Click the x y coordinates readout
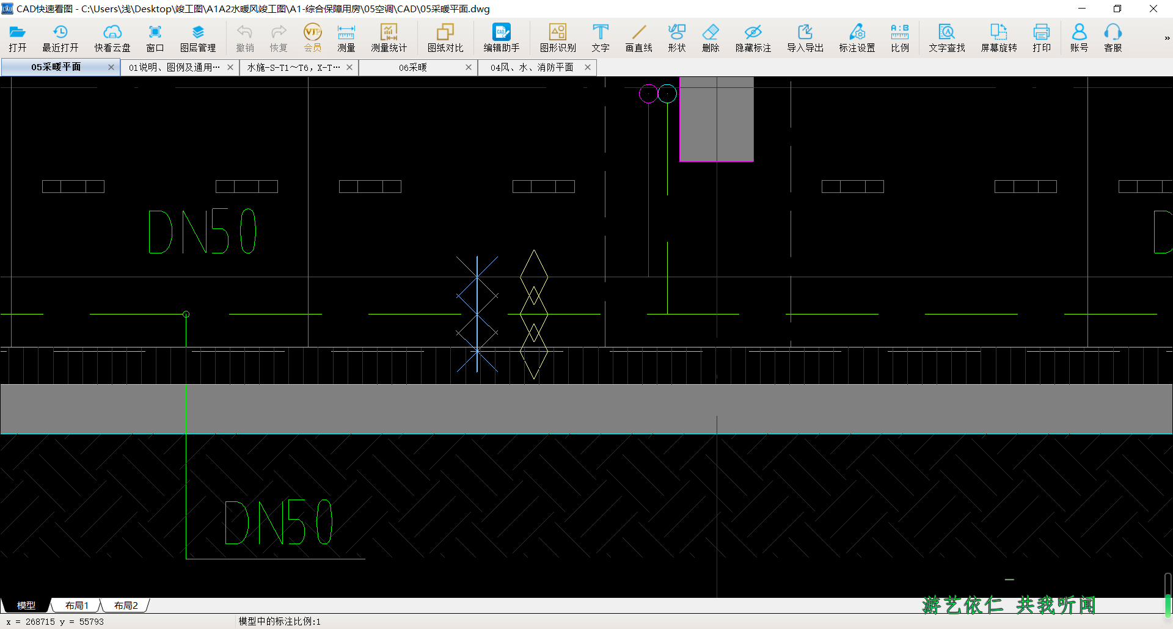Screen dimensions: 1173x629 tap(55, 622)
